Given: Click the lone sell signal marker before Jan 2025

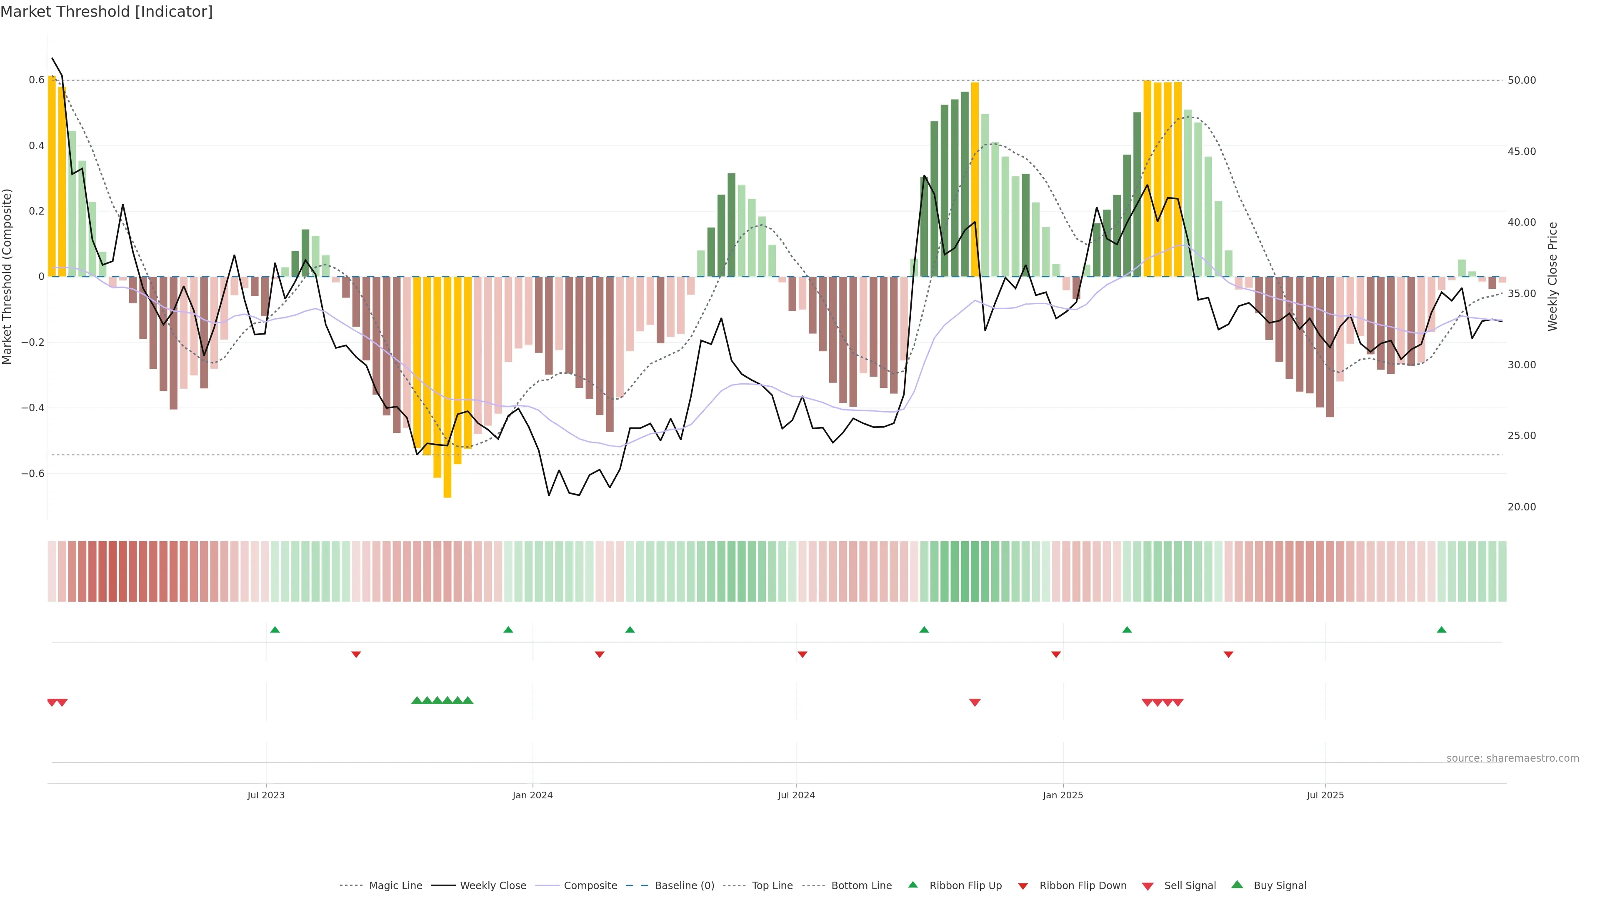Looking at the screenshot, I should coord(975,702).
